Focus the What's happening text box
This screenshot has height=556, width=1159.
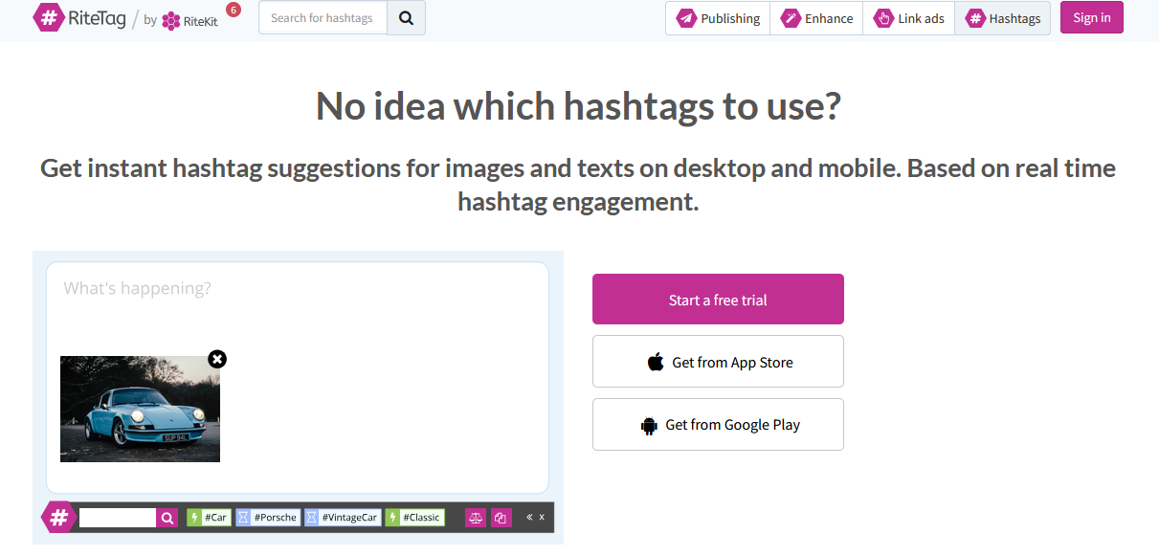point(297,289)
